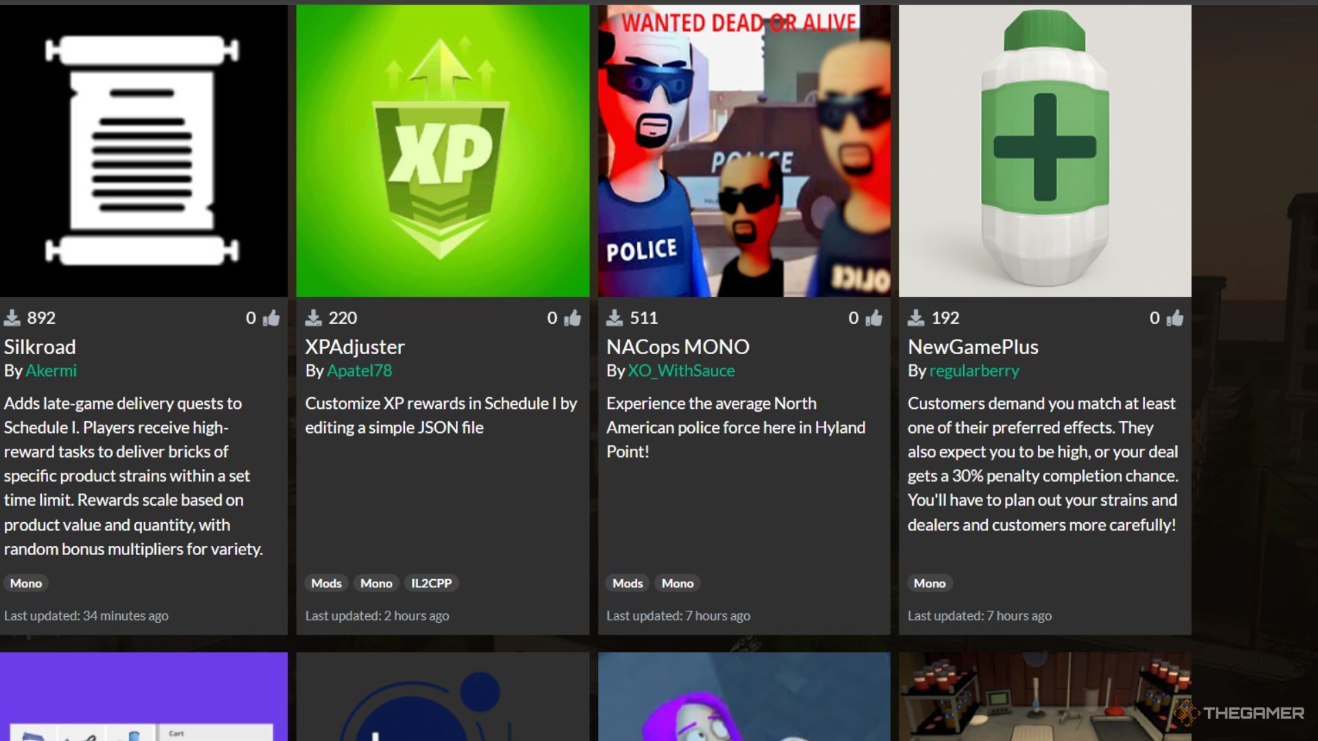Open the Silkroad scroll thumbnail
This screenshot has height=741, width=1318.
point(143,151)
